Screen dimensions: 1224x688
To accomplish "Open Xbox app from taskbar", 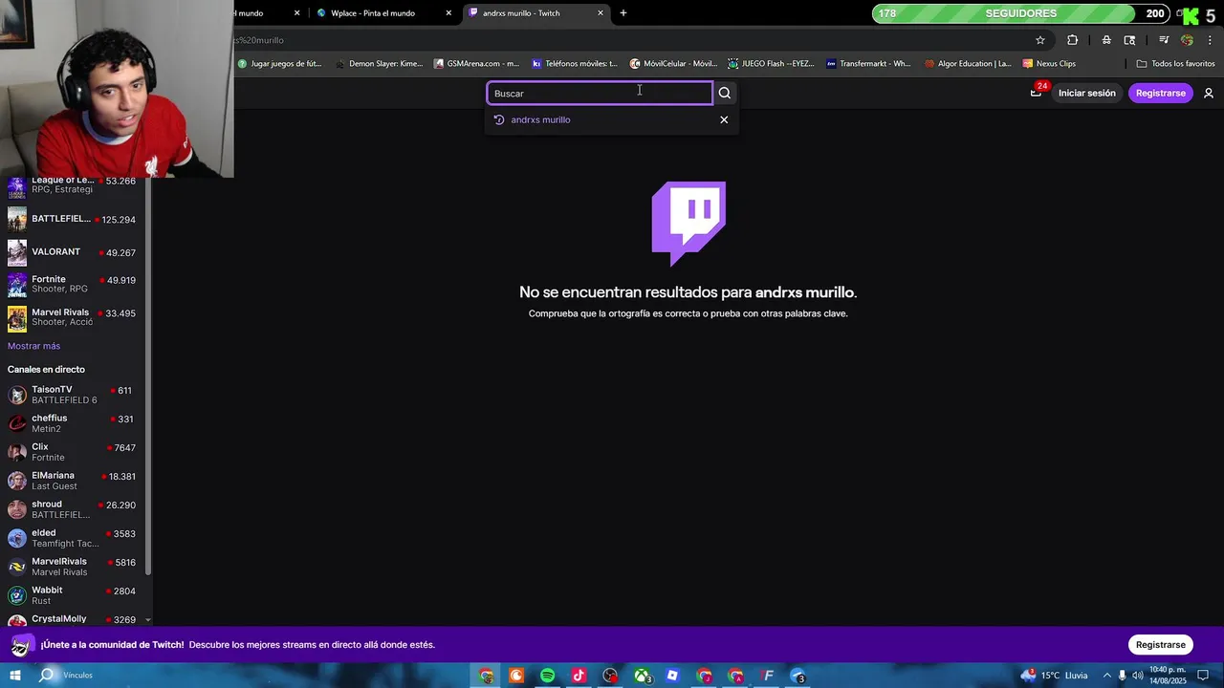I will click(x=643, y=676).
